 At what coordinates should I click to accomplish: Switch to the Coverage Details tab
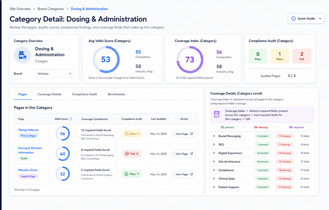50,94
